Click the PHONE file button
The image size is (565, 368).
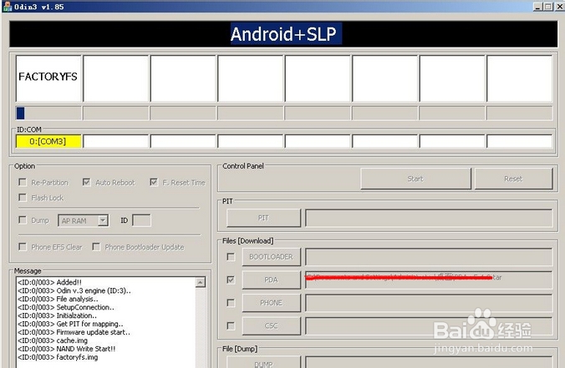pos(271,303)
